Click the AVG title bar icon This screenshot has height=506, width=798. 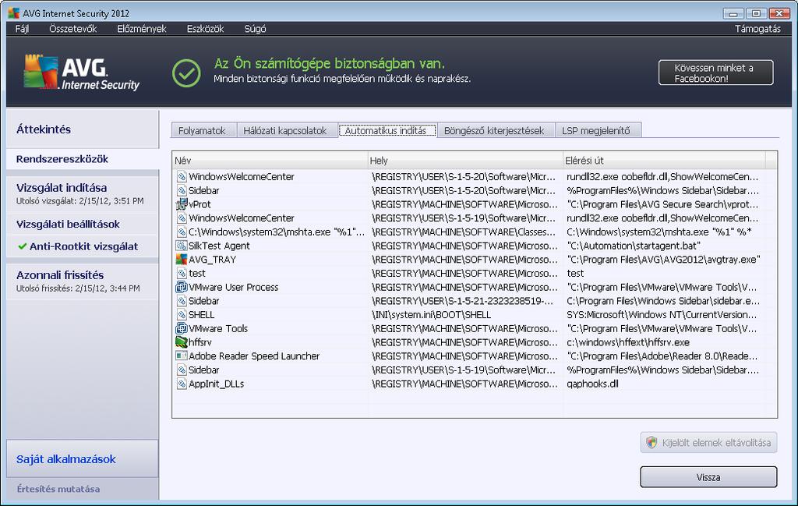(14, 13)
